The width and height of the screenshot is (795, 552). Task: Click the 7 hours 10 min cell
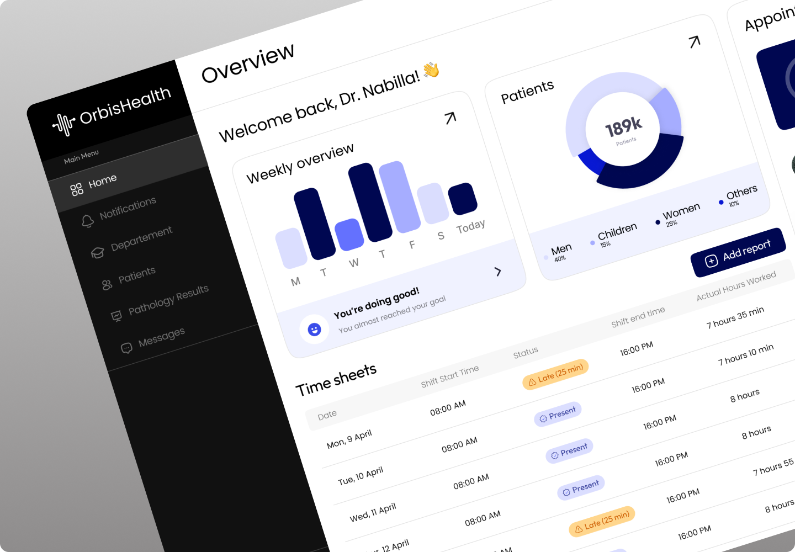click(746, 355)
